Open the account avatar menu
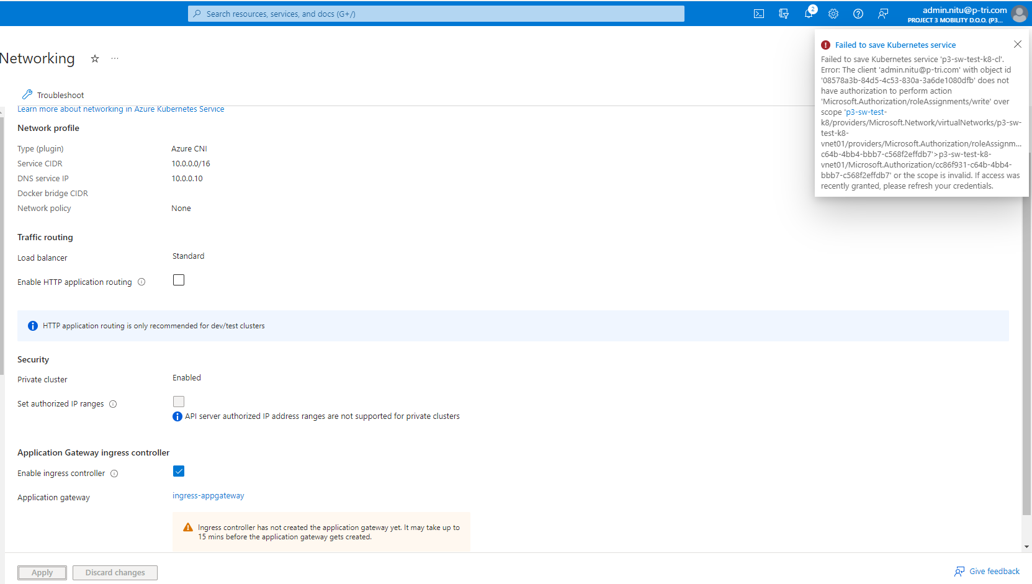The height and width of the screenshot is (584, 1032). [1019, 14]
